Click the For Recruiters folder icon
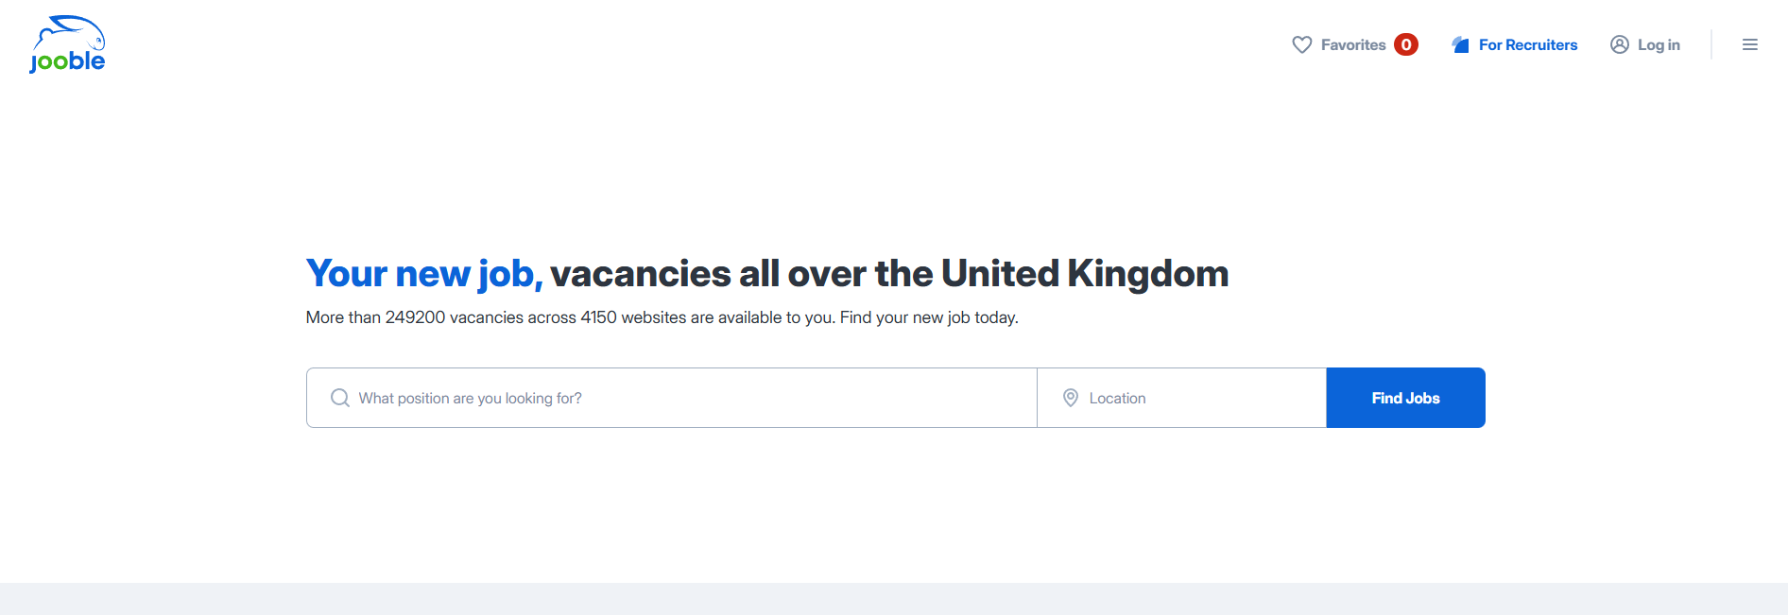Image resolution: width=1788 pixels, height=615 pixels. tap(1460, 44)
